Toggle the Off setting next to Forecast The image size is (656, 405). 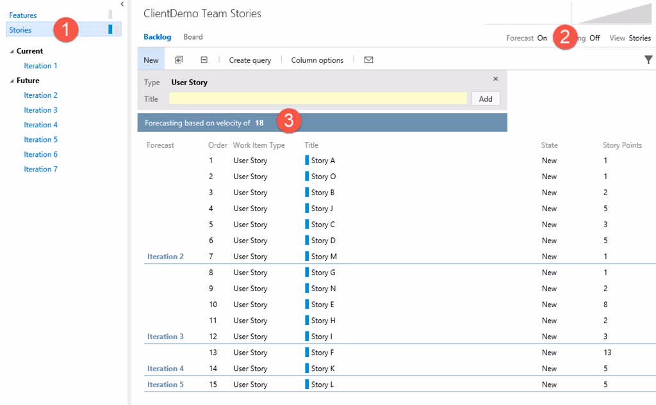click(594, 38)
